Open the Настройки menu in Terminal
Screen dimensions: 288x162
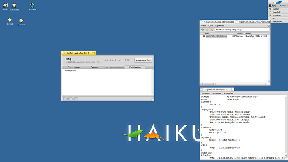pyautogui.click(x=228, y=93)
